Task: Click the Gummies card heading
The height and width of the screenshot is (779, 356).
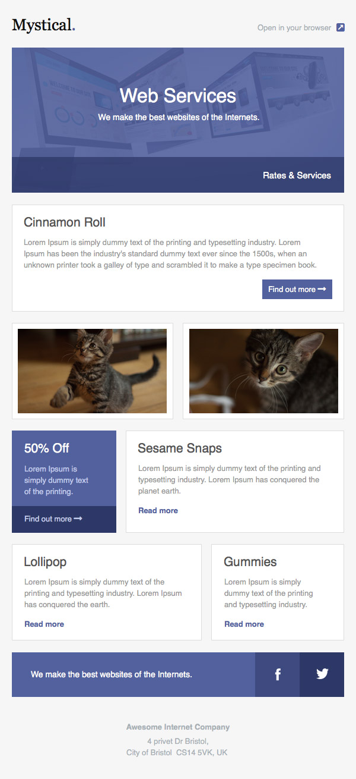Action: (250, 562)
